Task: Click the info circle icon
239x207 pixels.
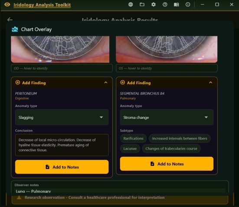Action: point(188,5)
